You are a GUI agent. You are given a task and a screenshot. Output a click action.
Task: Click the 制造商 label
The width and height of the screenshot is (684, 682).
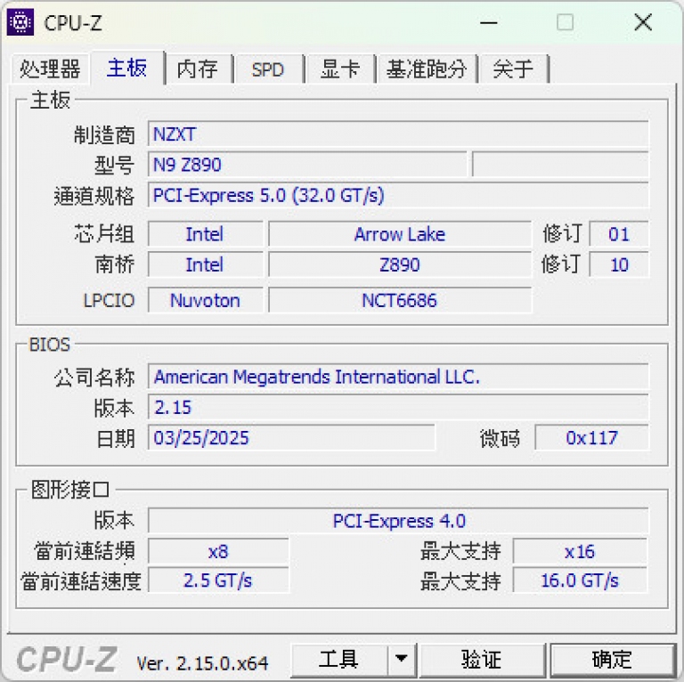(x=104, y=134)
